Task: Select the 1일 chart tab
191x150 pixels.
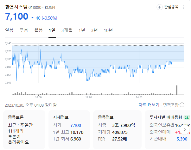Action: point(52,30)
